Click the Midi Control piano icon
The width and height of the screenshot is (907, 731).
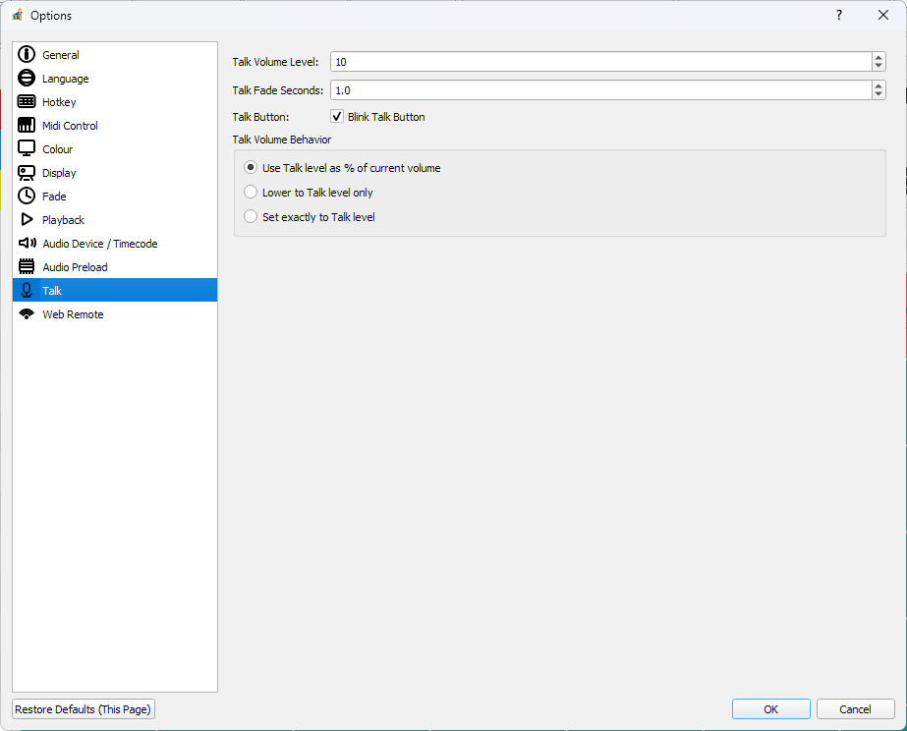(27, 126)
